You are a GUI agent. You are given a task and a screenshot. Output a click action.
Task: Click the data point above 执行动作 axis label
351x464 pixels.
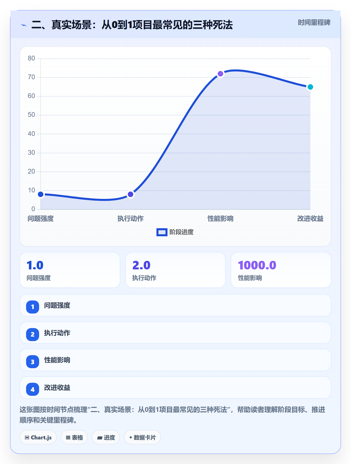[x=131, y=194]
